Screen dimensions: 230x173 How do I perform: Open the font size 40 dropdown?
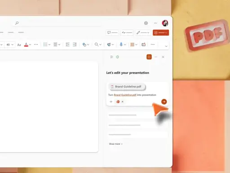click(10, 45)
